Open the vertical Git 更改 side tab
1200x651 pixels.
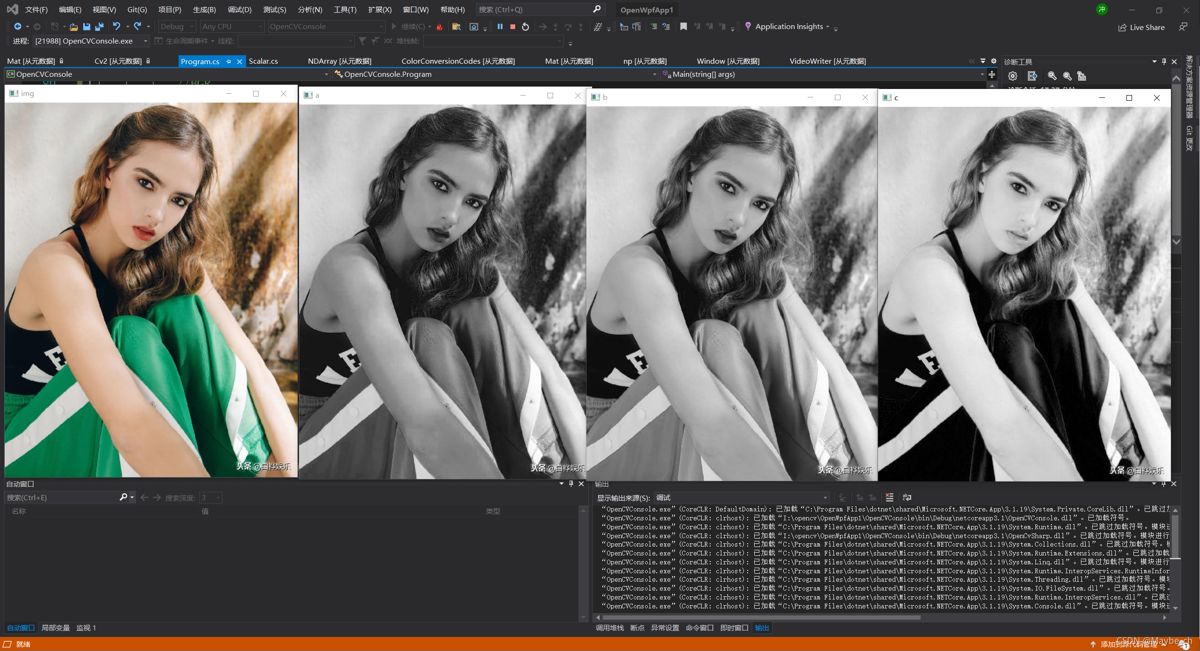click(1189, 138)
